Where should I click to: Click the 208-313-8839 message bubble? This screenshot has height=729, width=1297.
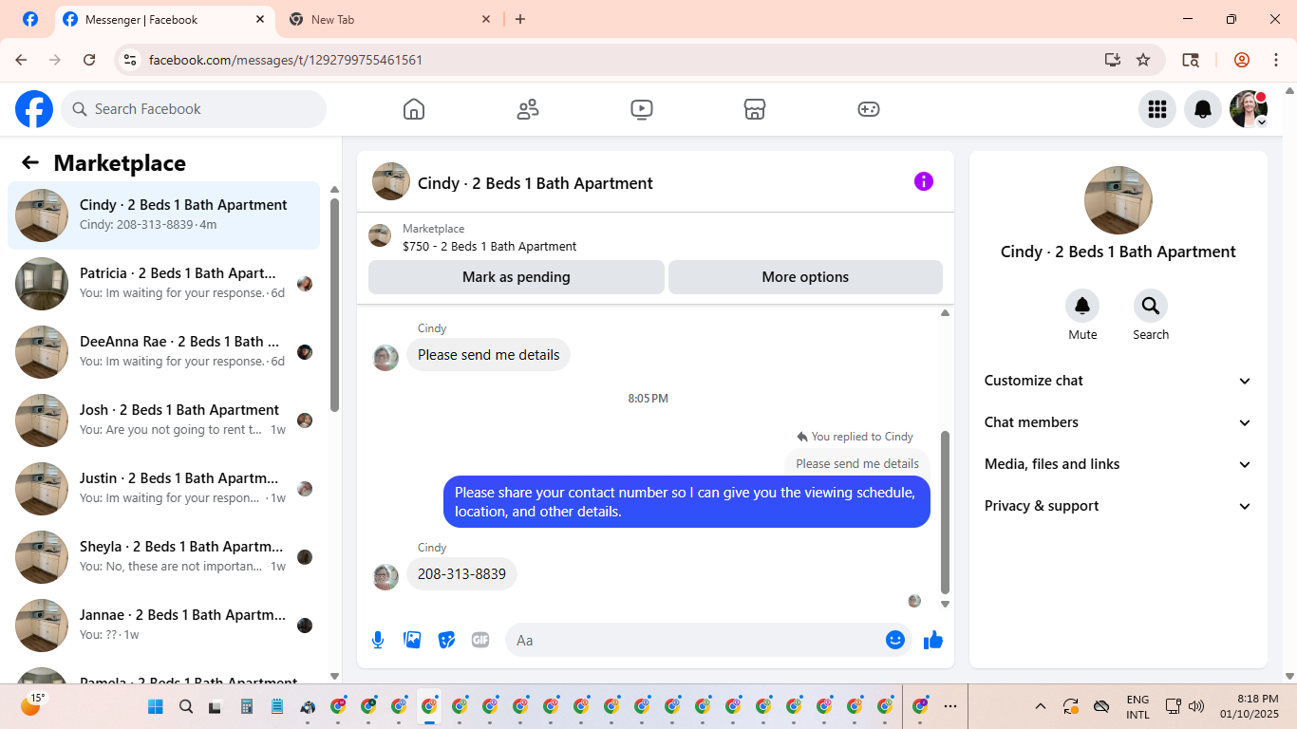(461, 574)
